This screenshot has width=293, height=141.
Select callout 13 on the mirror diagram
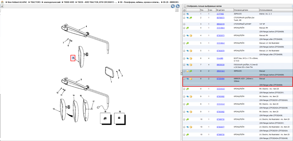click(54, 109)
